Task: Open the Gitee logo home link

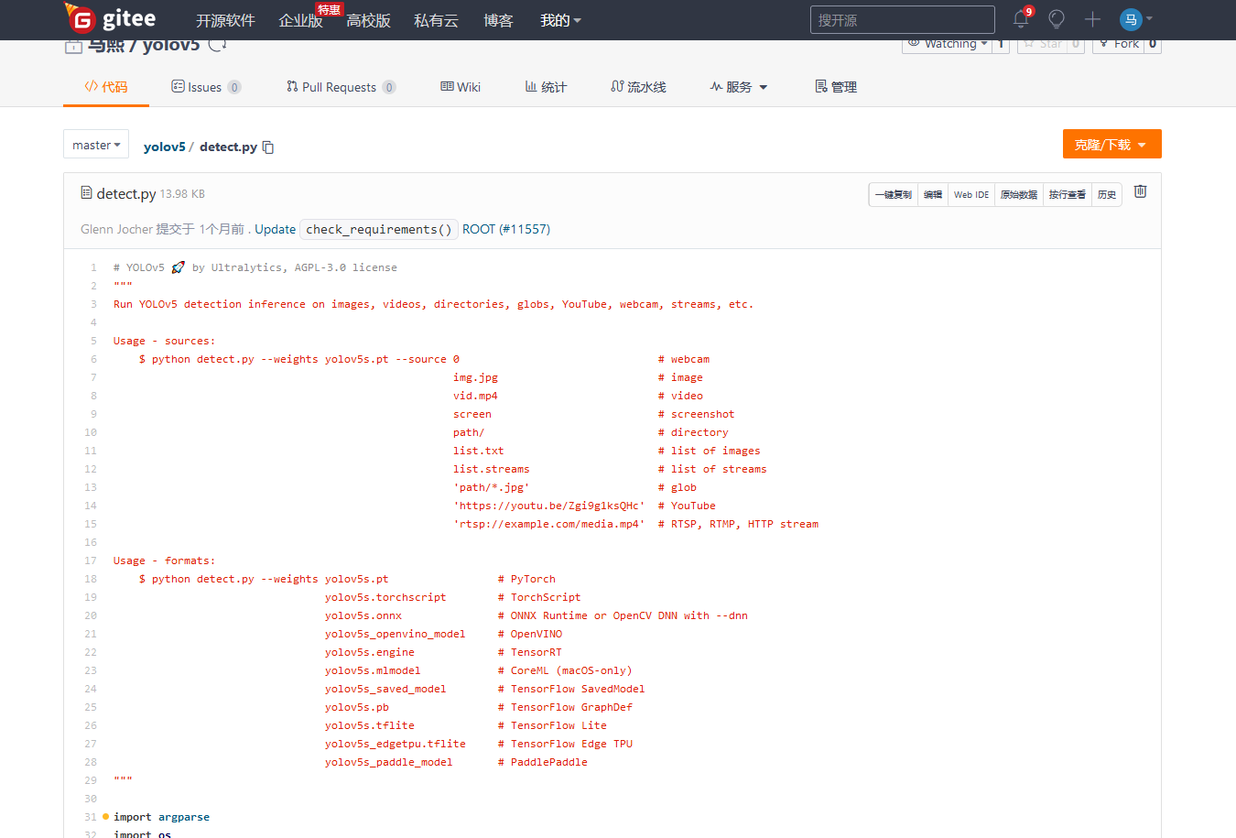Action: coord(110,18)
